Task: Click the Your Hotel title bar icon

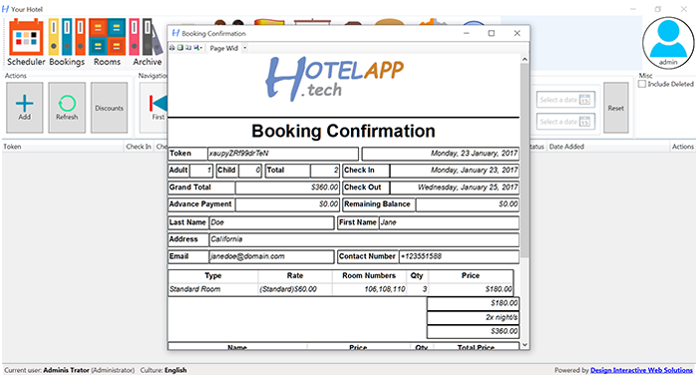Action: (x=6, y=9)
